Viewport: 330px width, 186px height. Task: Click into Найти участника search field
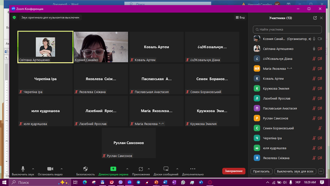287,30
